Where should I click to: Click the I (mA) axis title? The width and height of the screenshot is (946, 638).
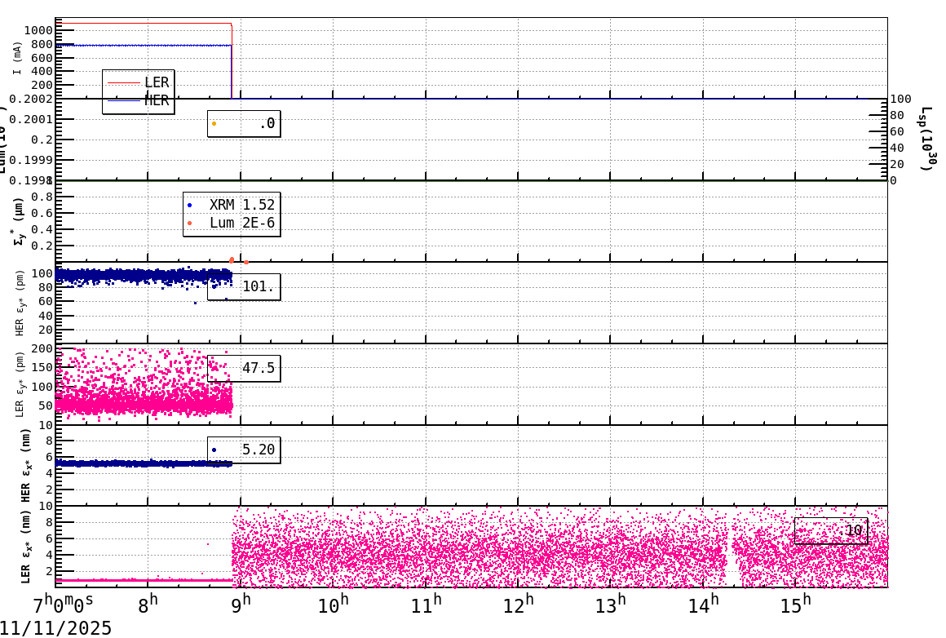(x=17, y=58)
